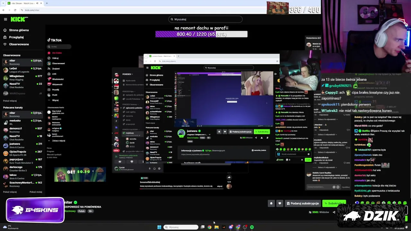Screen dimensions: 411x231
Task: Click the GET $0.50 banner
Action: click(80, 175)
